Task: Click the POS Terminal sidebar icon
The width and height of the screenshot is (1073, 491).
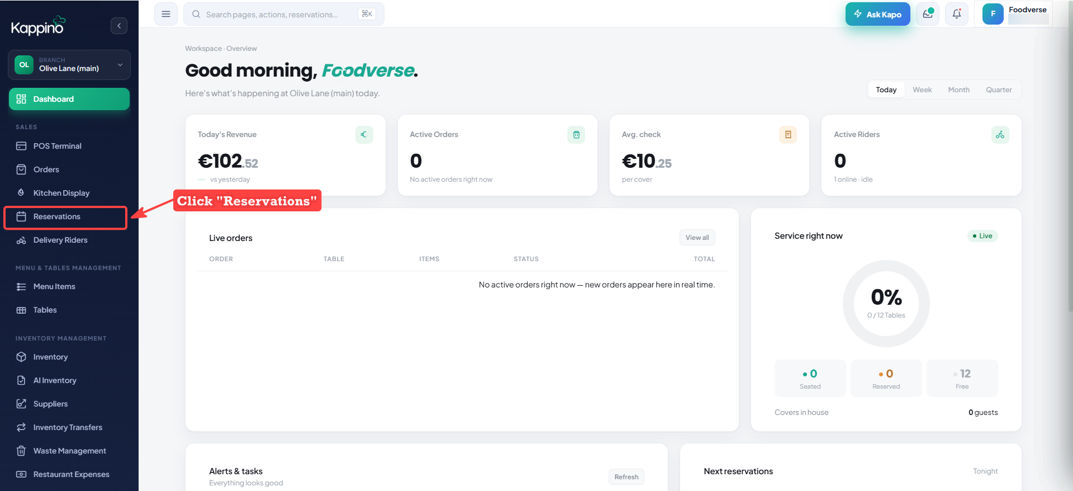Action: pos(21,146)
